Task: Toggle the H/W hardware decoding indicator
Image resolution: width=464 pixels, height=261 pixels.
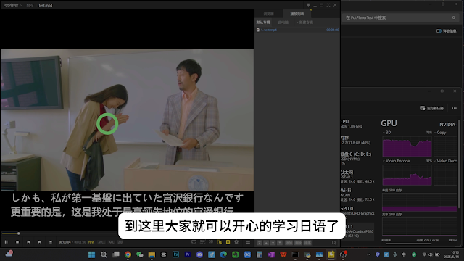Action: (91, 242)
